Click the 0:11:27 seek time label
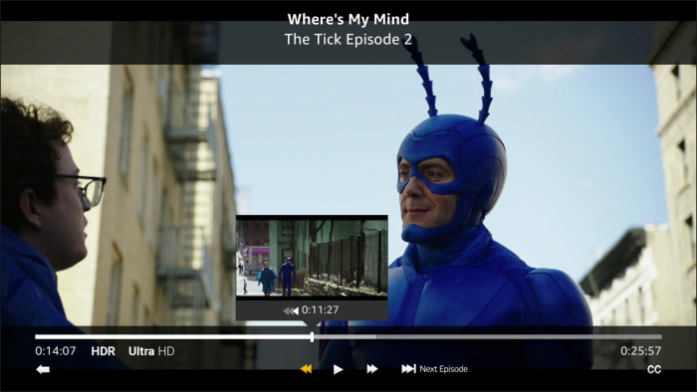Image resolution: width=697 pixels, height=392 pixels. [320, 309]
